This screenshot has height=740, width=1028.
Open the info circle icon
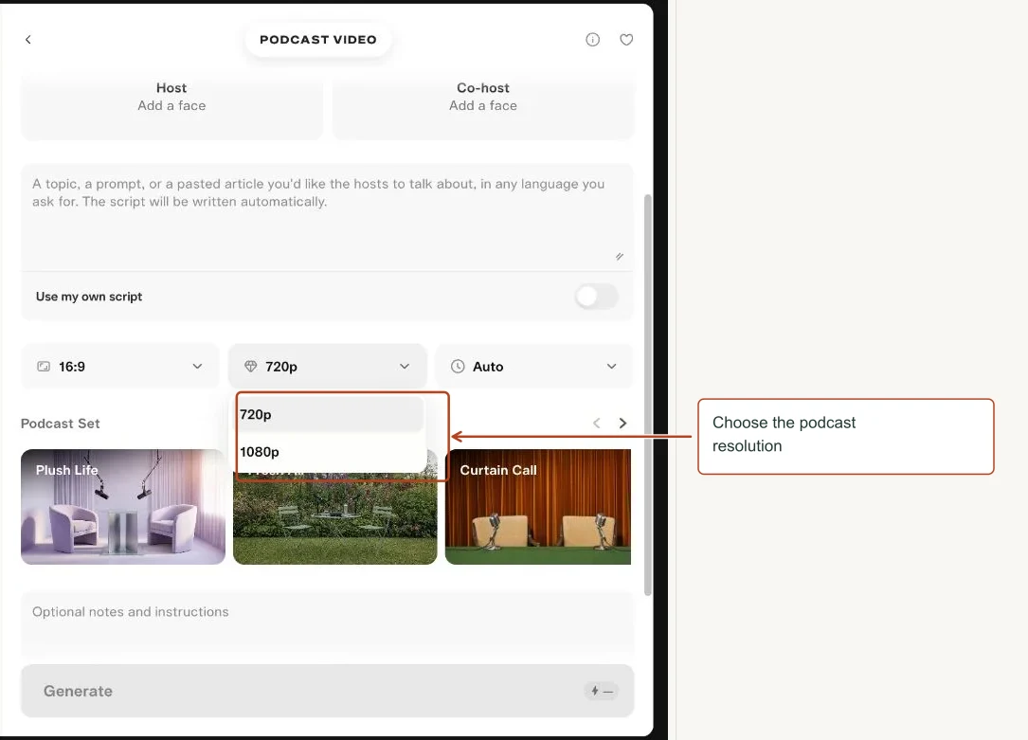(592, 40)
